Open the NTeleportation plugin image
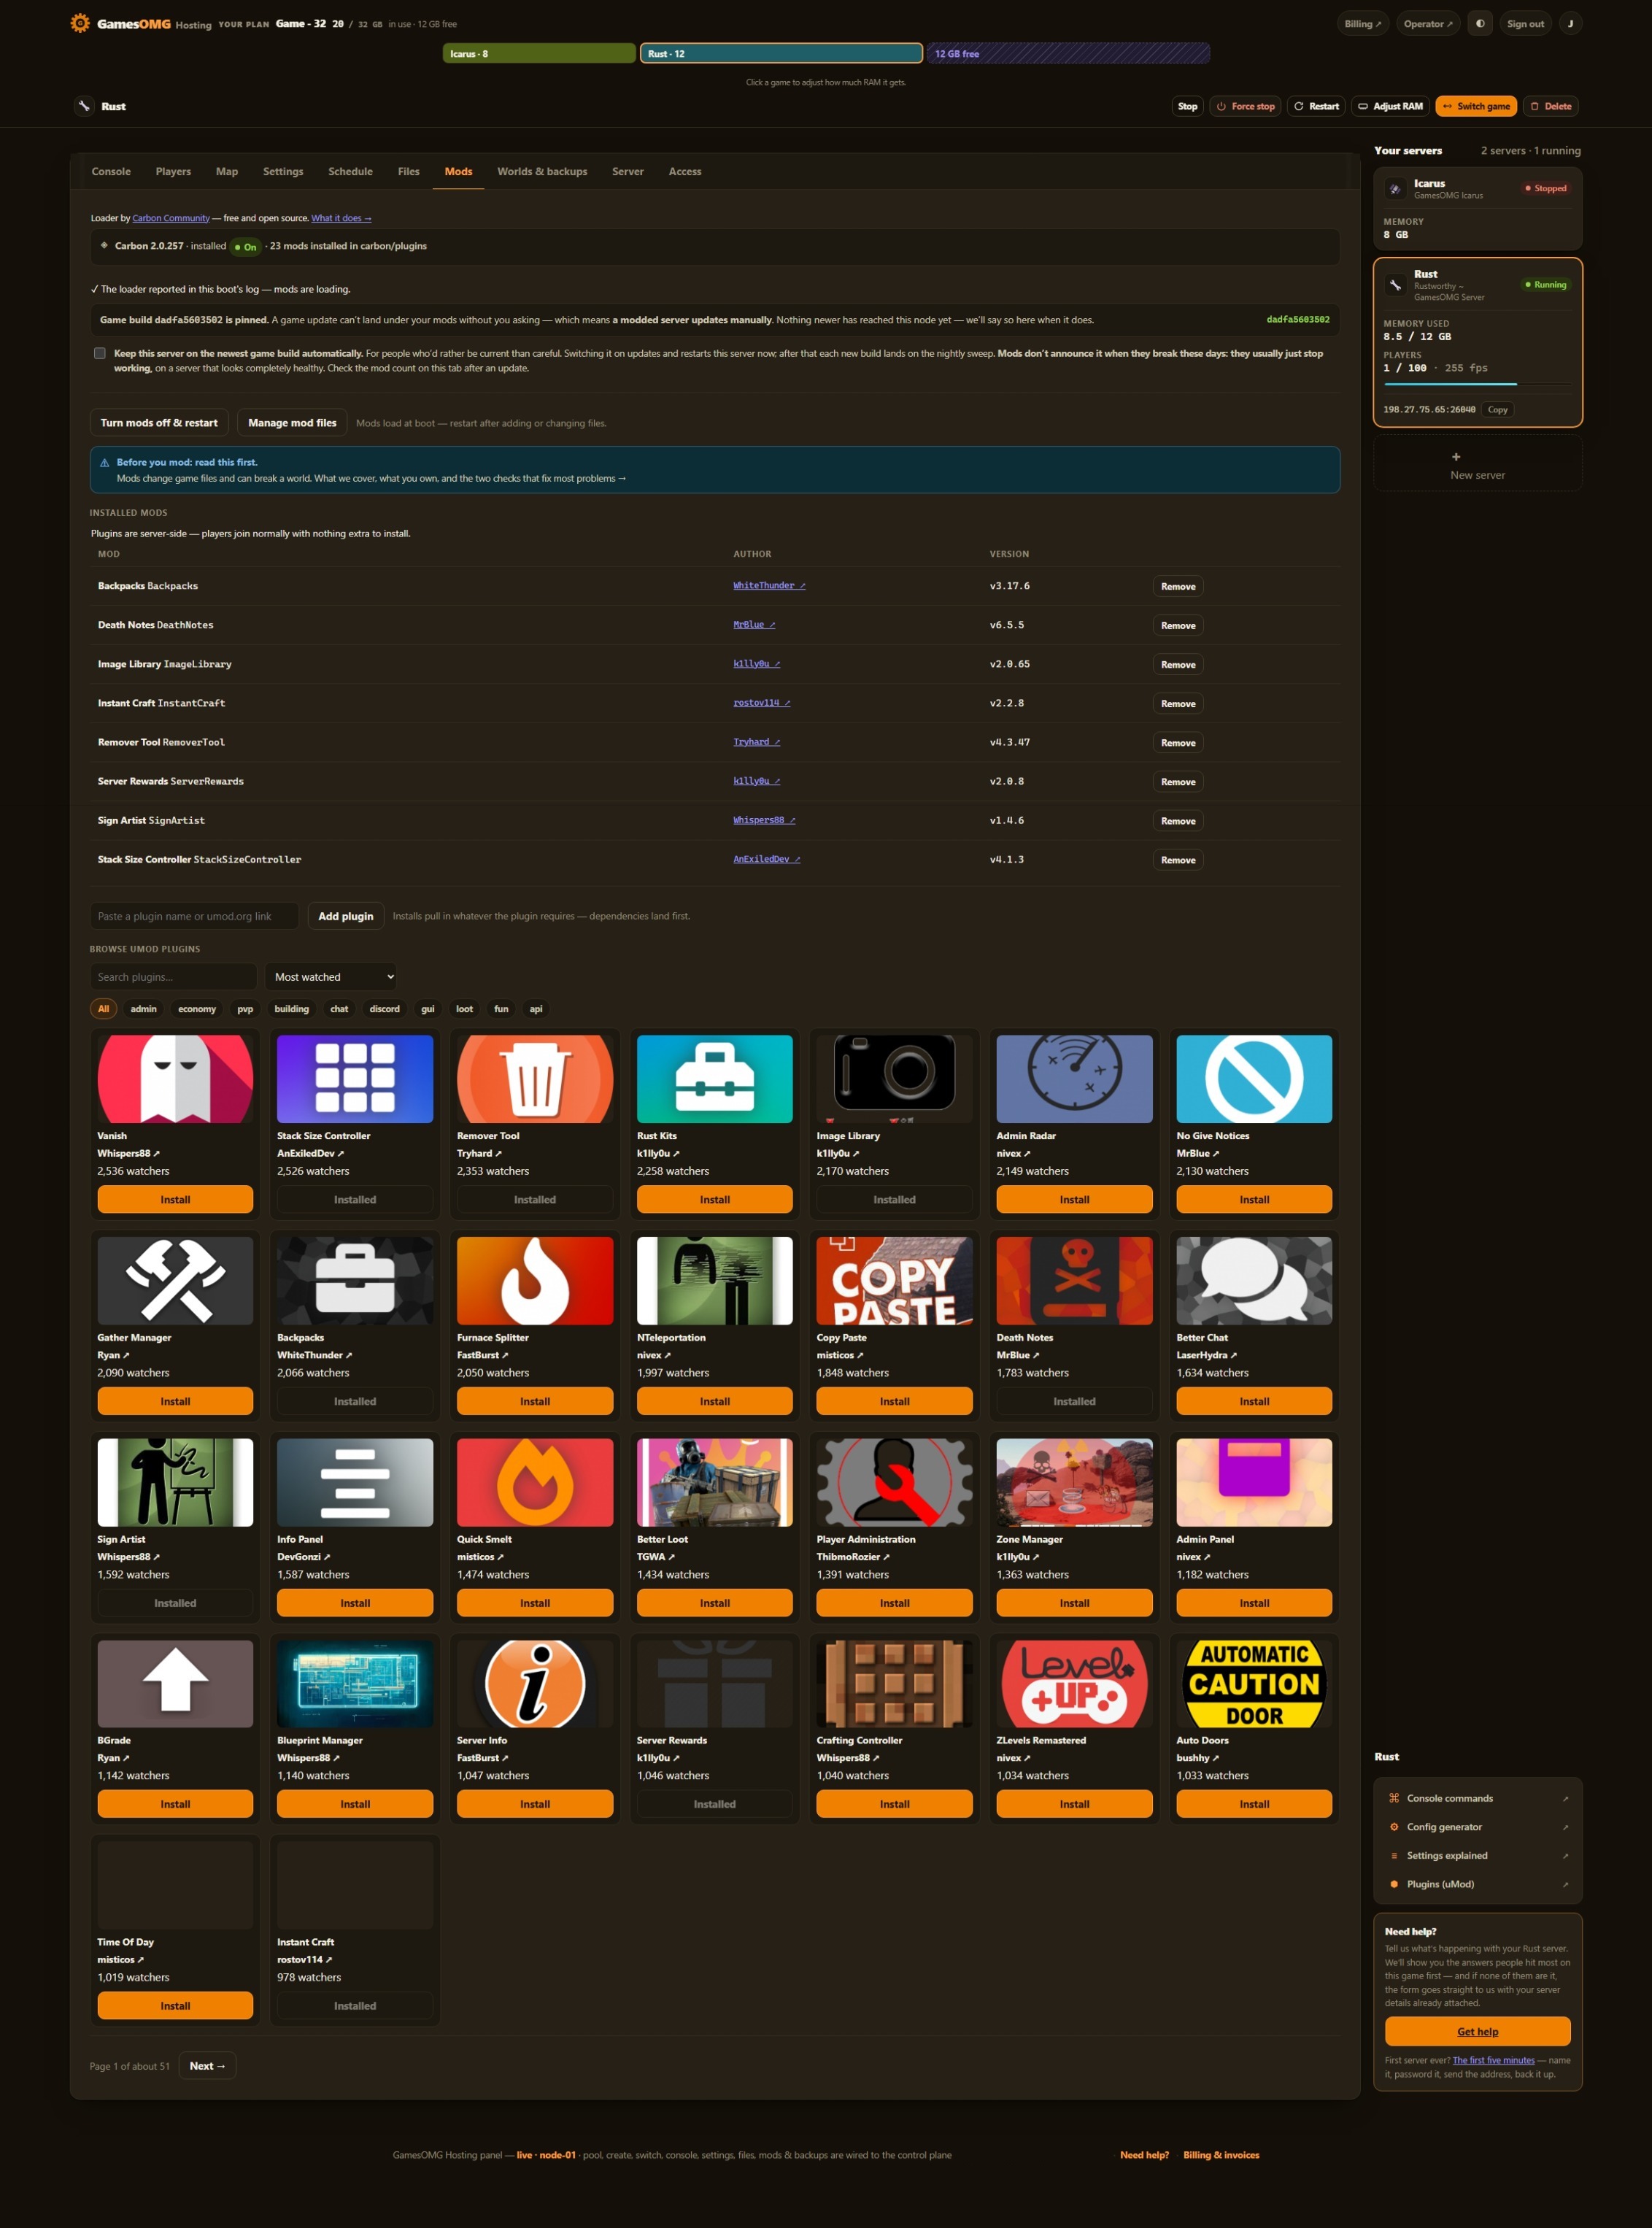Image resolution: width=1652 pixels, height=2228 pixels. tap(714, 1280)
